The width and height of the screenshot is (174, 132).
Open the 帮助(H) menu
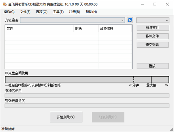91,12
